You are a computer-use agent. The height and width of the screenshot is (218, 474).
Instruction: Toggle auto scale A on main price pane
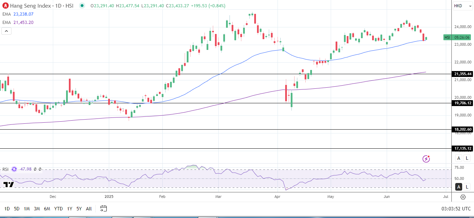coord(459,158)
